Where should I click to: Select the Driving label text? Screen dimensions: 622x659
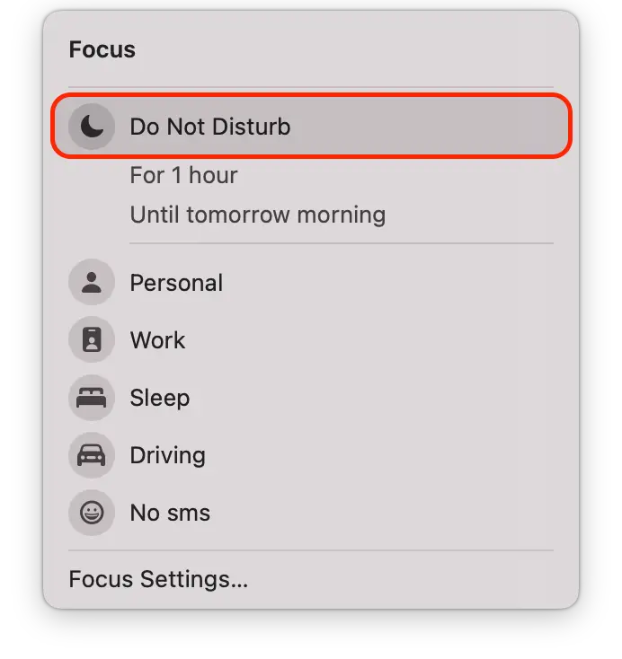(x=168, y=455)
